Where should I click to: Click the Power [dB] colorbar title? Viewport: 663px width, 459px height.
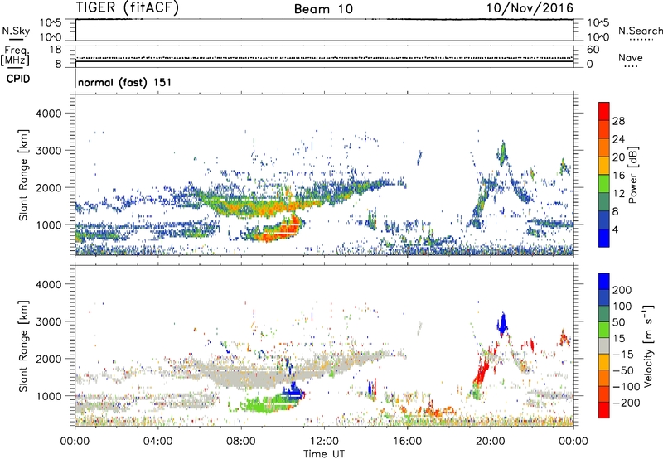(x=632, y=175)
